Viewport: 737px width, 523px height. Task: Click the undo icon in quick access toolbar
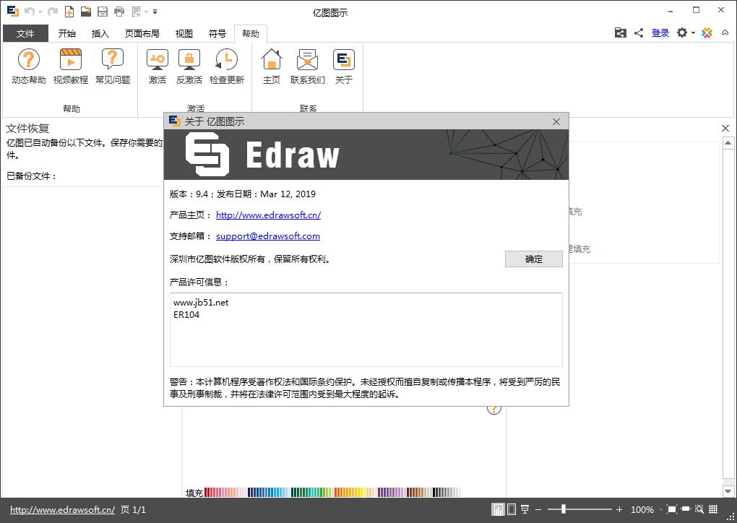pos(30,12)
